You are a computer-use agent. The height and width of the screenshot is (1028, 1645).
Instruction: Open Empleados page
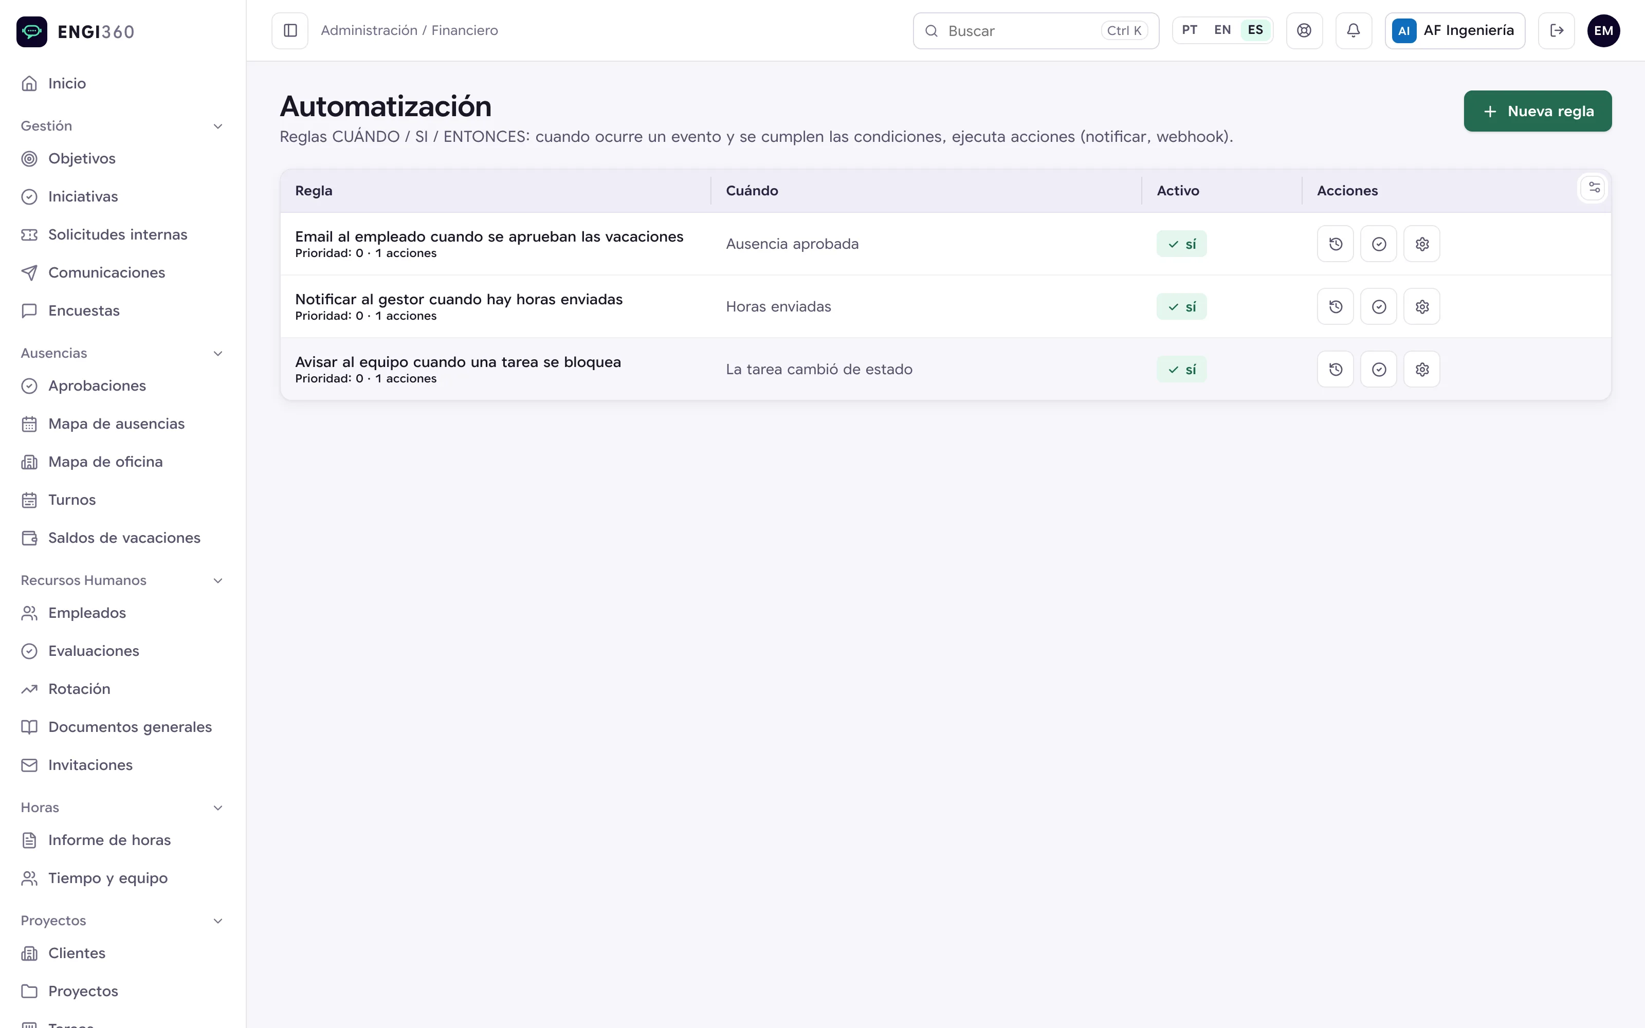[122, 613]
